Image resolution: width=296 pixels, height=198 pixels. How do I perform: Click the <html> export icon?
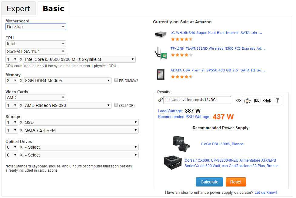(x=267, y=101)
